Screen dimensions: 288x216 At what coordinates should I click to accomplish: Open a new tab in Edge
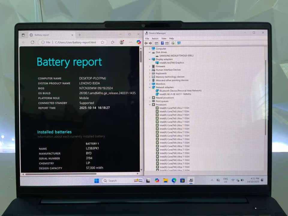pyautogui.click(x=79, y=35)
